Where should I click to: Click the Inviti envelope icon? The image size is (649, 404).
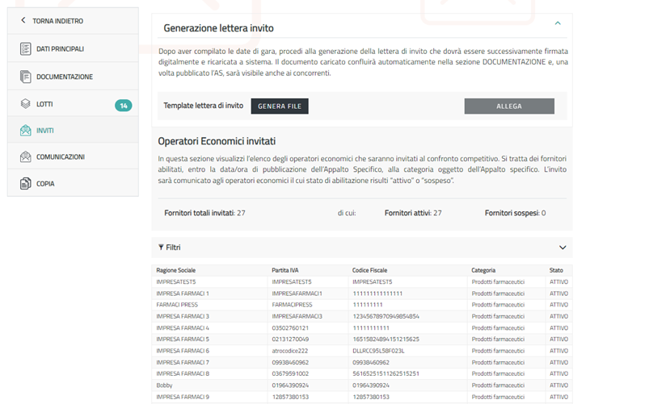[x=26, y=130]
